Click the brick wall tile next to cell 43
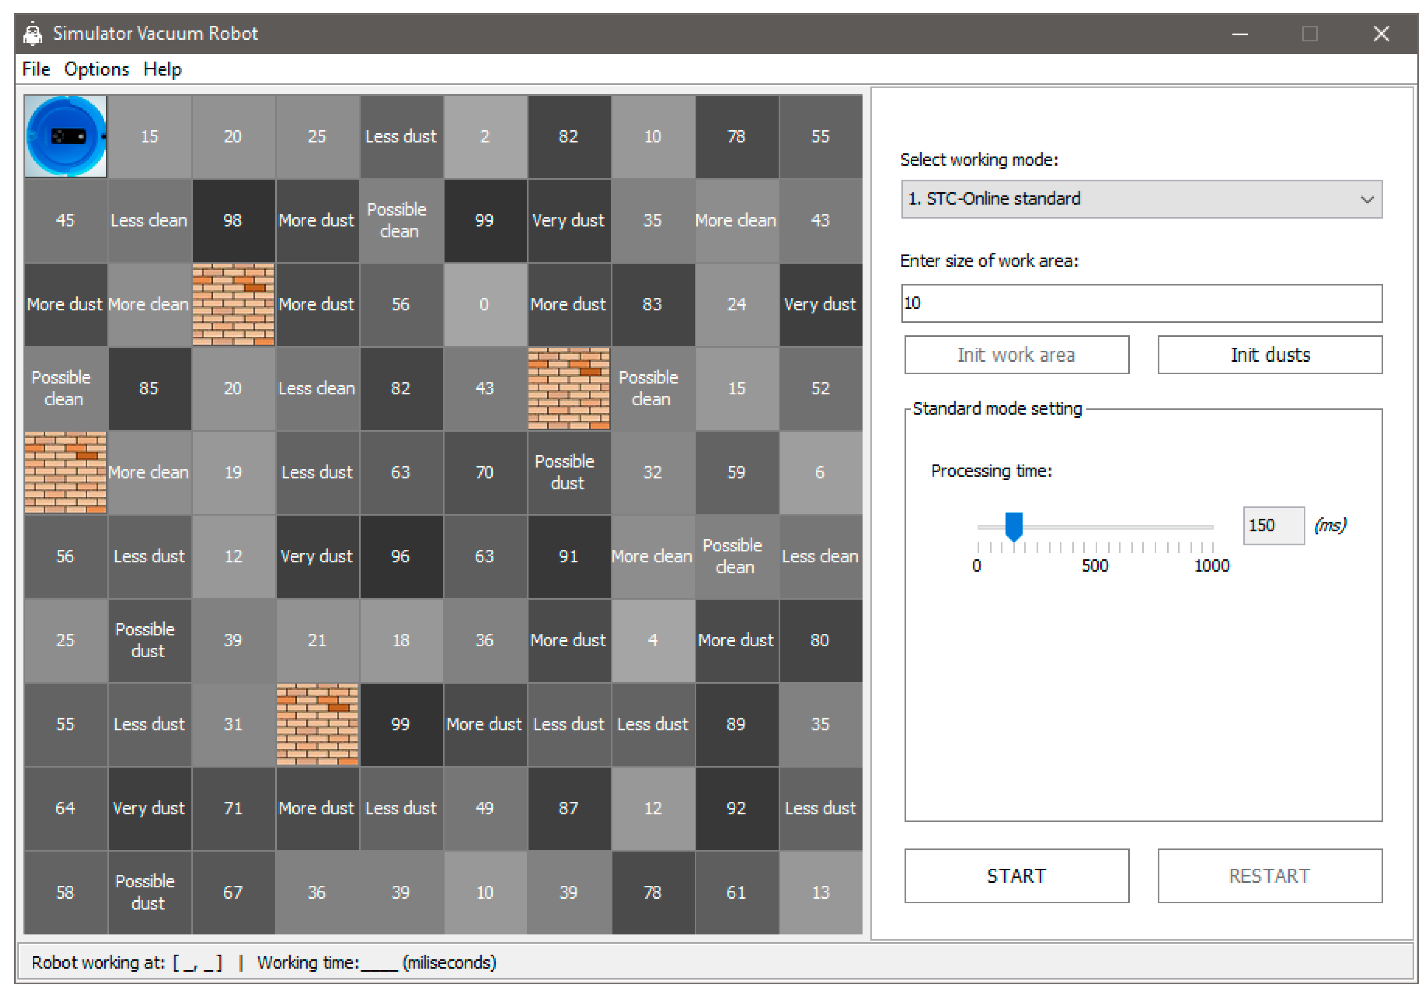The image size is (1428, 996). [569, 388]
